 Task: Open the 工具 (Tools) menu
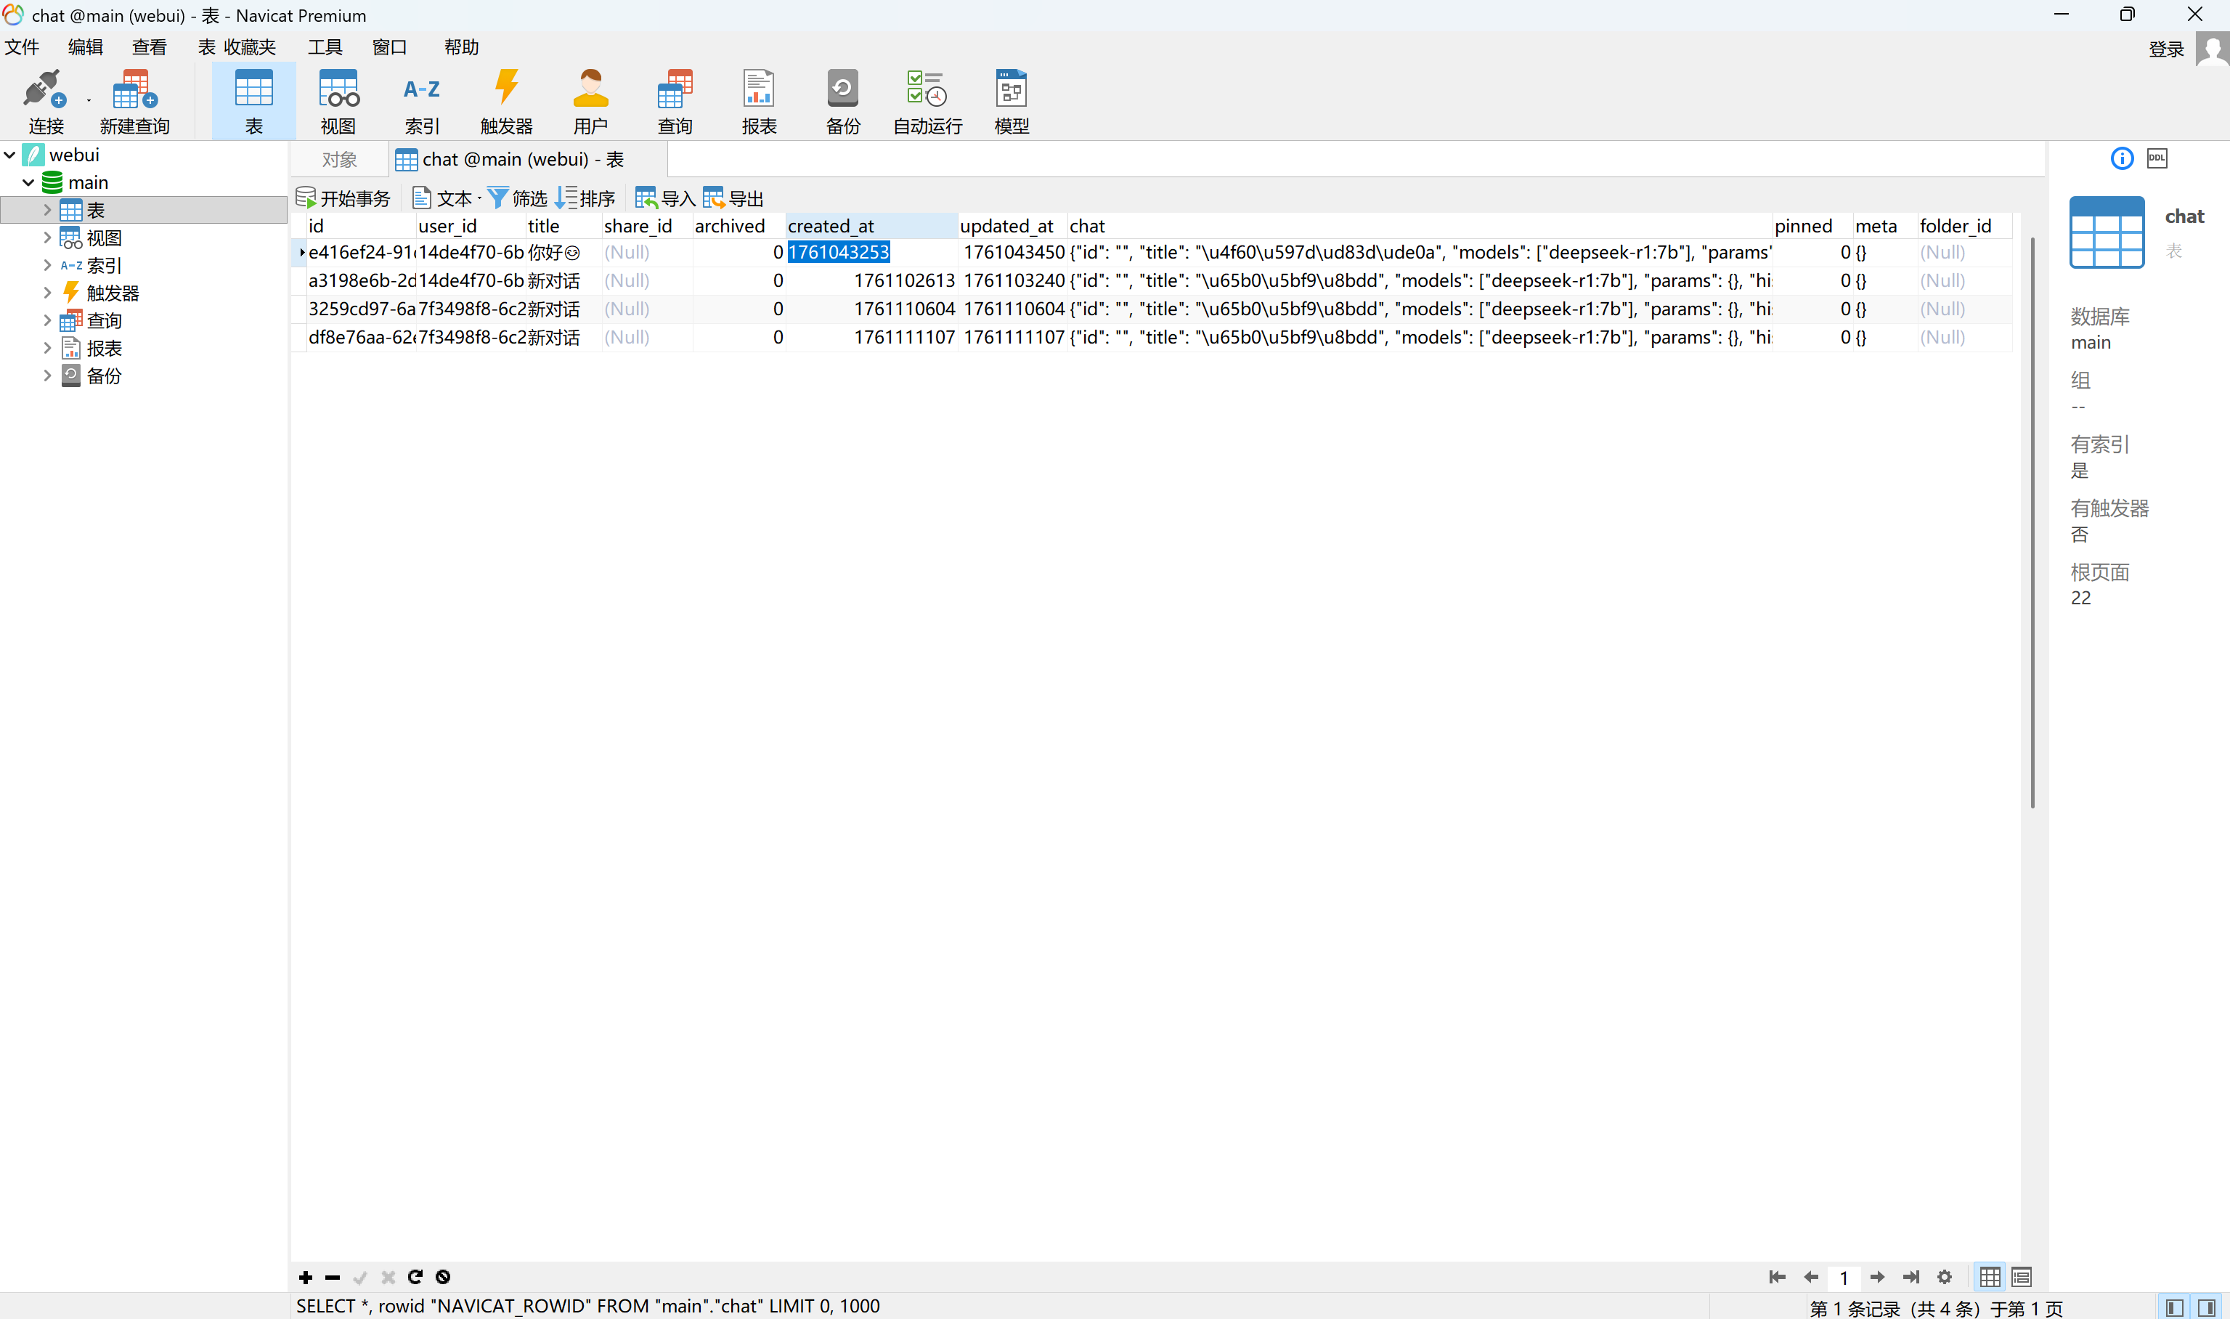(325, 47)
